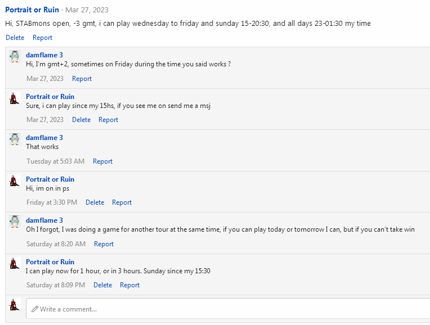
Task: Delete the Saturday 8:09 PM comment
Action: click(102, 285)
